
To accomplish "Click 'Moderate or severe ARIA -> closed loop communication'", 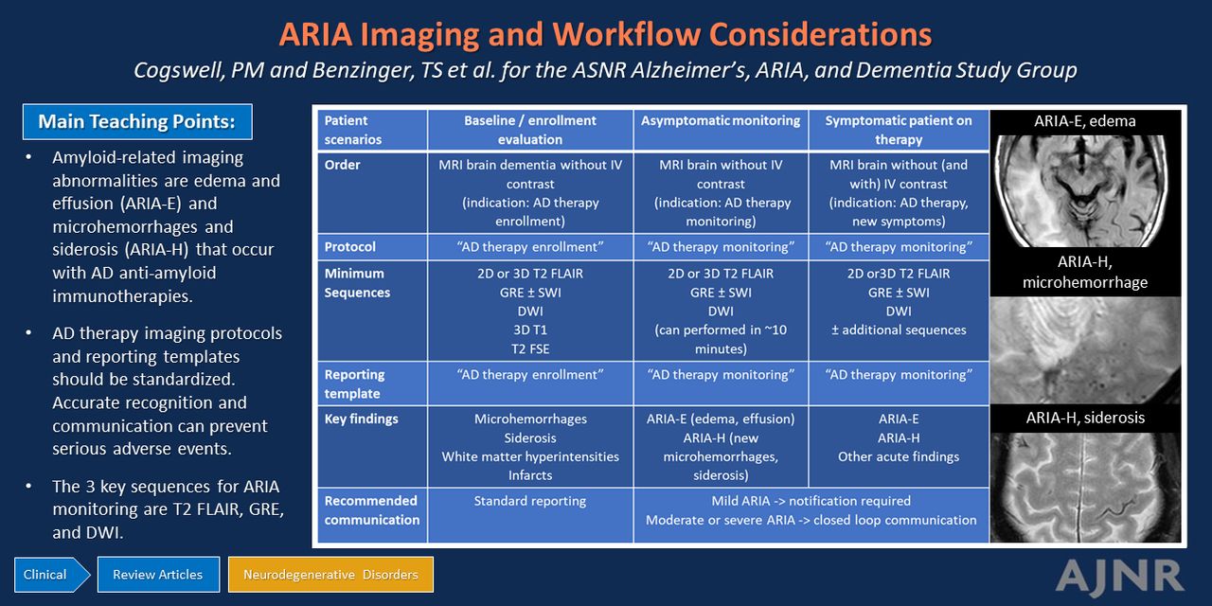I will coord(811,520).
